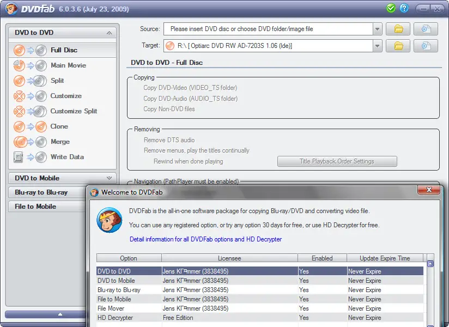449x327 pixels.
Task: Close the Welcome to DVDFab dialog
Action: coord(429,190)
